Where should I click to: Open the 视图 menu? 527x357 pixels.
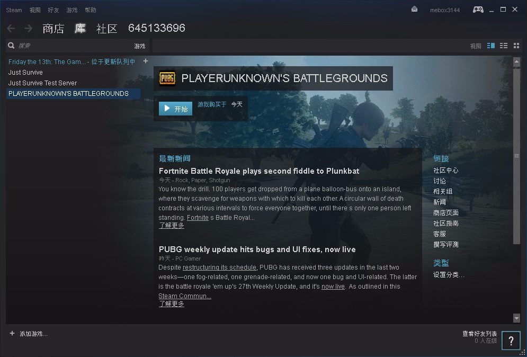[35, 10]
